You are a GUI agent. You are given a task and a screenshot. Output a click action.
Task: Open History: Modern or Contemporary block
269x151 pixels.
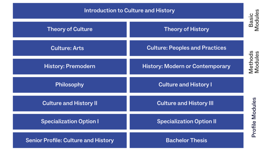pyautogui.click(x=187, y=67)
